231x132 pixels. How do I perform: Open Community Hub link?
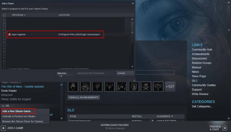click(x=202, y=50)
